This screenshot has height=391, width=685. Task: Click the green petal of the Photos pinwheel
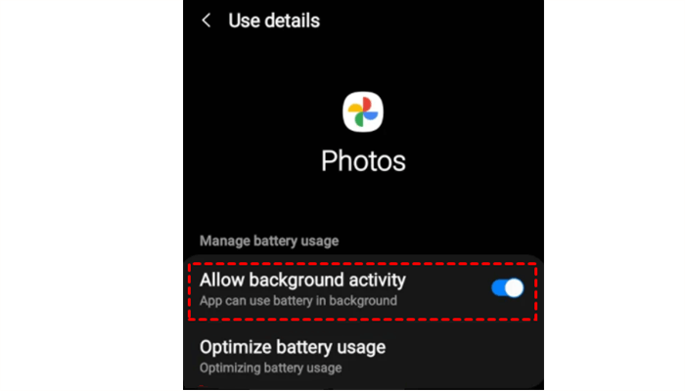click(359, 119)
